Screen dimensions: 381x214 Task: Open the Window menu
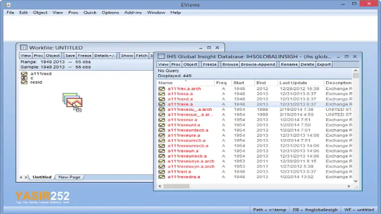pyautogui.click(x=156, y=12)
